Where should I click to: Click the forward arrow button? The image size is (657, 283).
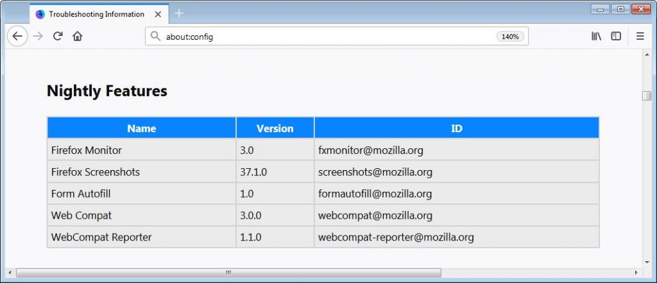click(38, 36)
